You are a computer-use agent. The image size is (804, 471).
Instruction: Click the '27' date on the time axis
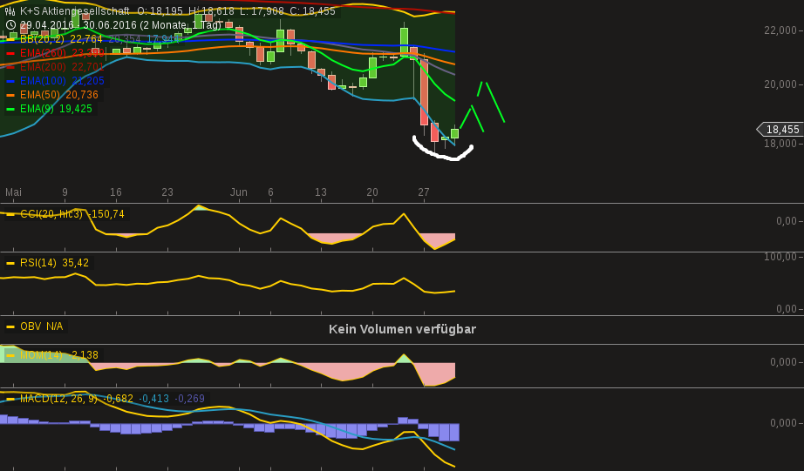[424, 192]
